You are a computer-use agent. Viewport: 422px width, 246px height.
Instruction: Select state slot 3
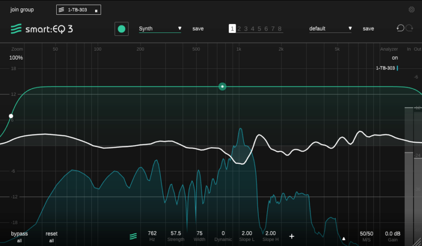(246, 29)
